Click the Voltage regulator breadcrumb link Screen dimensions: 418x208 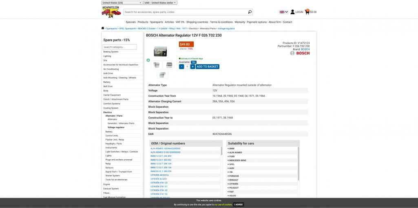(226, 28)
